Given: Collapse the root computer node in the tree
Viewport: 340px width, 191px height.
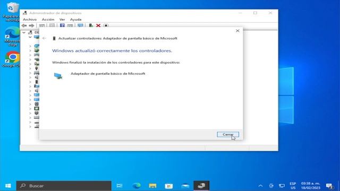Looking at the screenshot, I should 24,32.
